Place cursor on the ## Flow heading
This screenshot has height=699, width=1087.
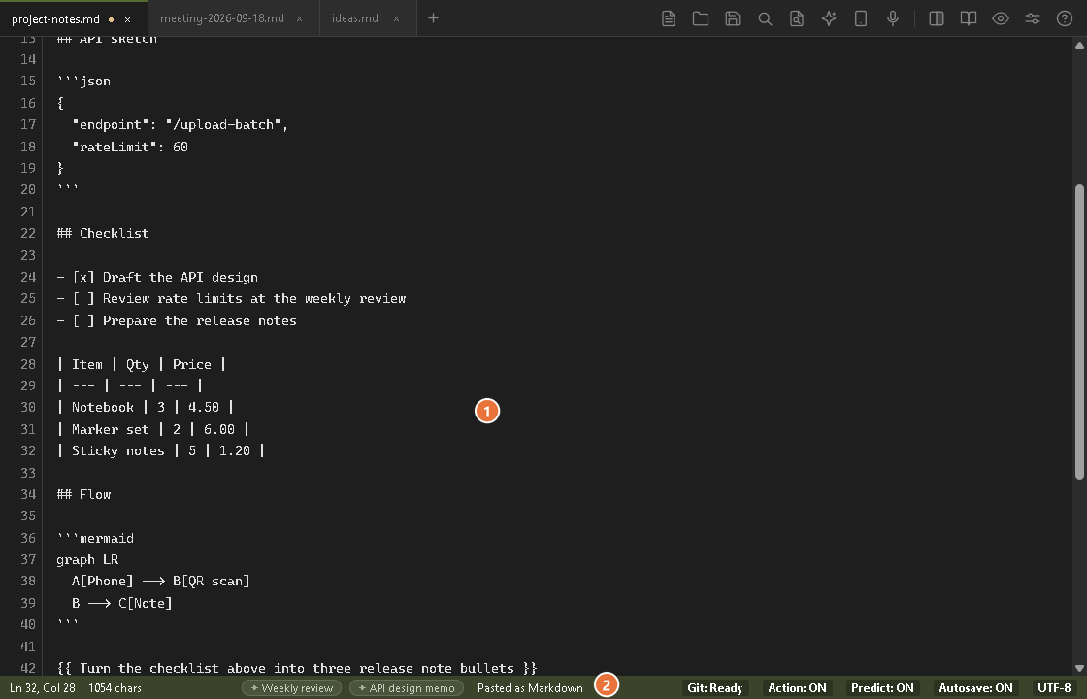click(x=83, y=494)
